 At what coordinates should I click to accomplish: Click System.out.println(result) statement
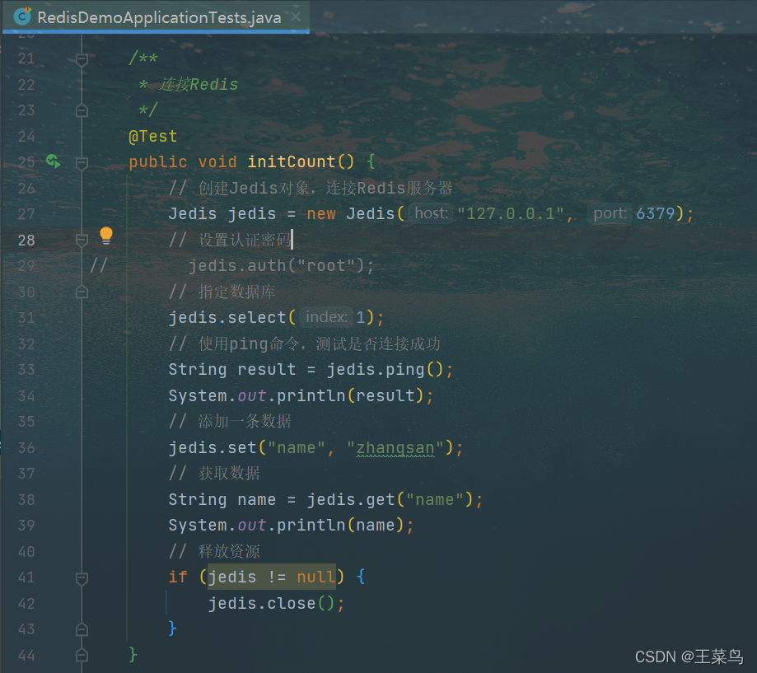301,396
